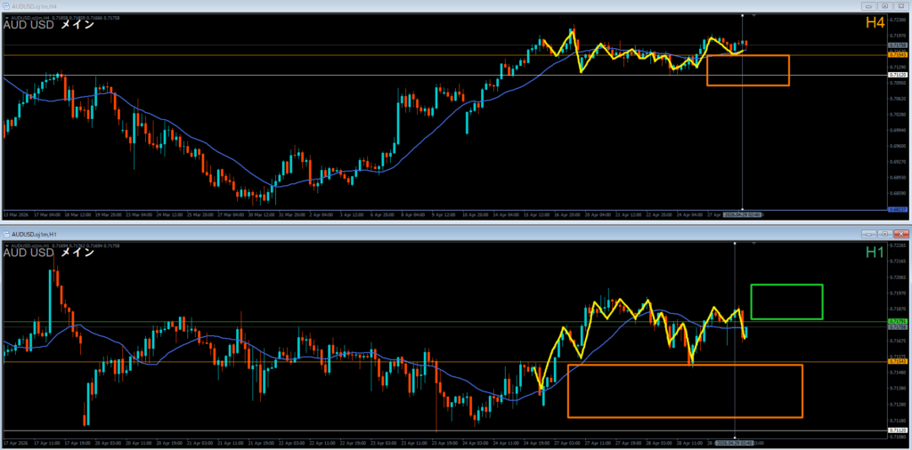Click the H1 chart window title icon

click(x=6, y=234)
